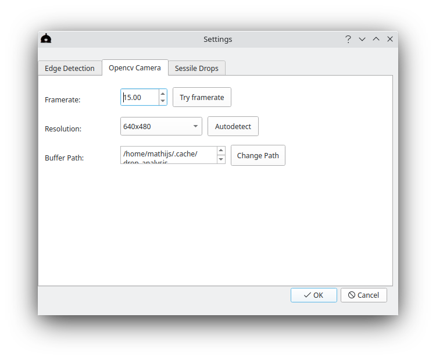Increase framerate with up arrow
Screen dimensions: 436x360
click(163, 94)
